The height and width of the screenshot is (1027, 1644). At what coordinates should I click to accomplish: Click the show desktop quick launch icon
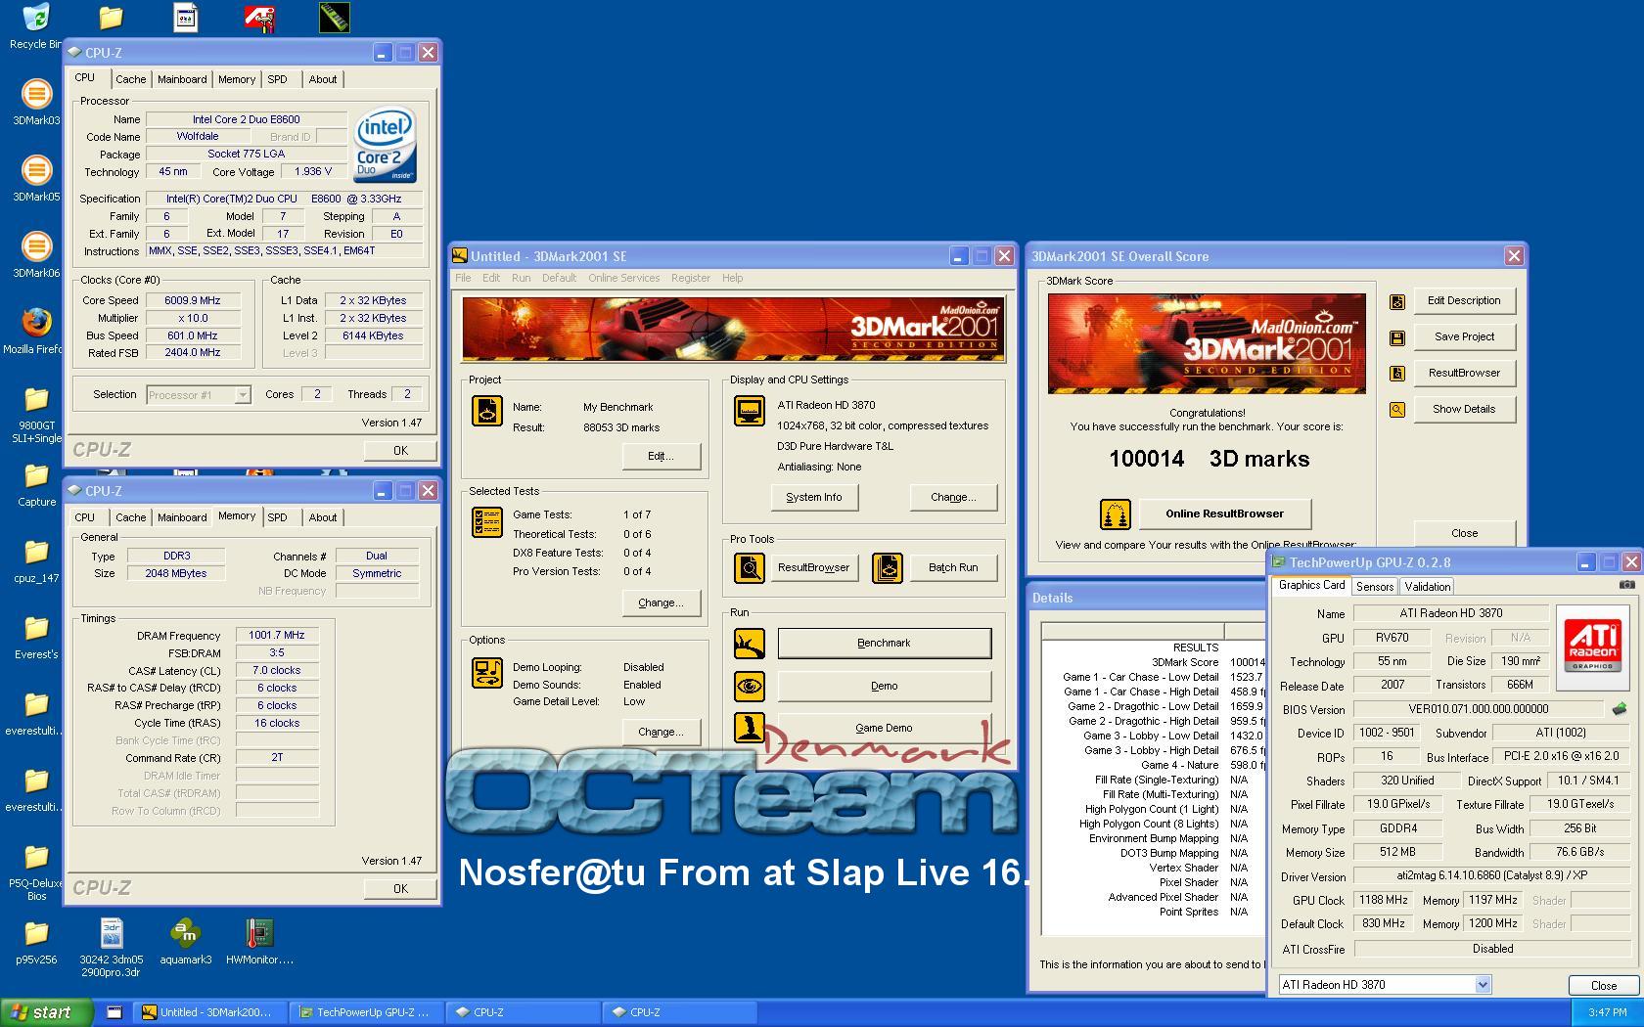pos(114,1012)
